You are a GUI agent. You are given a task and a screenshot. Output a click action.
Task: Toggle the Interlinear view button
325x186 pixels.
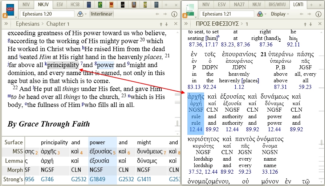click(x=102, y=14)
